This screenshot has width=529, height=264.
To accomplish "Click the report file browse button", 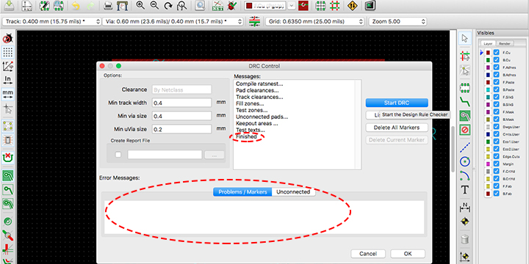I will point(215,155).
